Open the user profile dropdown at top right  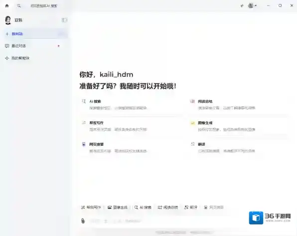coord(252,5)
